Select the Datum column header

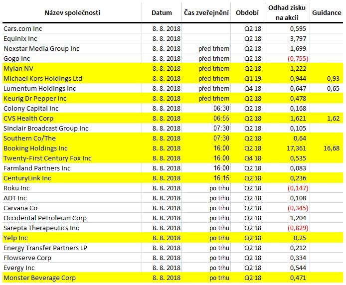162,13
